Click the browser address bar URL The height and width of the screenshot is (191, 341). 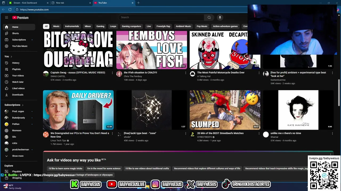click(34, 10)
